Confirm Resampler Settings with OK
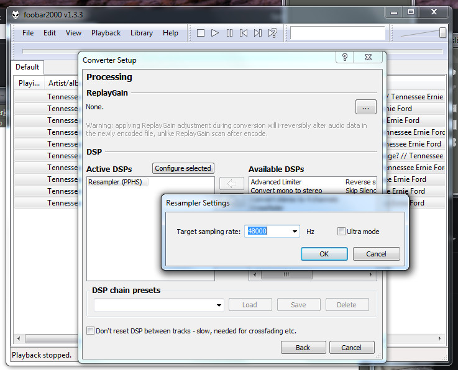This screenshot has height=370, width=458. pyautogui.click(x=324, y=254)
